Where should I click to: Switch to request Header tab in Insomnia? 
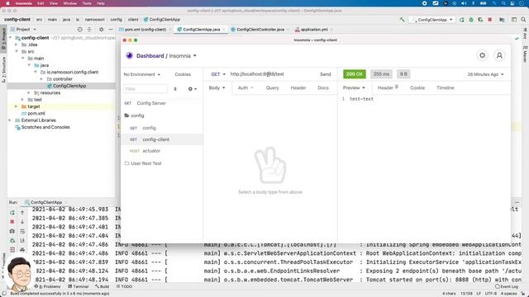pos(298,88)
